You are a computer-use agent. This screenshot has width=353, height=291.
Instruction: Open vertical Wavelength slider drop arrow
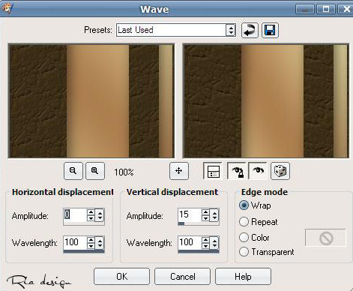coord(214,242)
